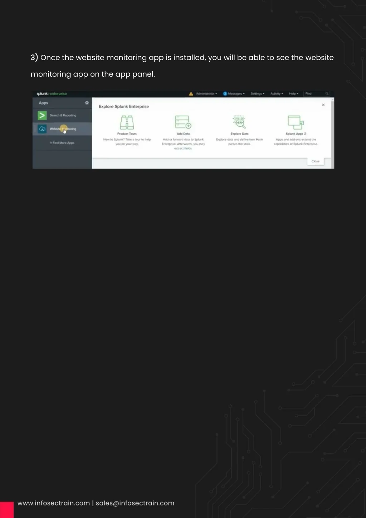Click the yellow warning triangle icon
Screen dimensions: 366x518
[x=191, y=94]
